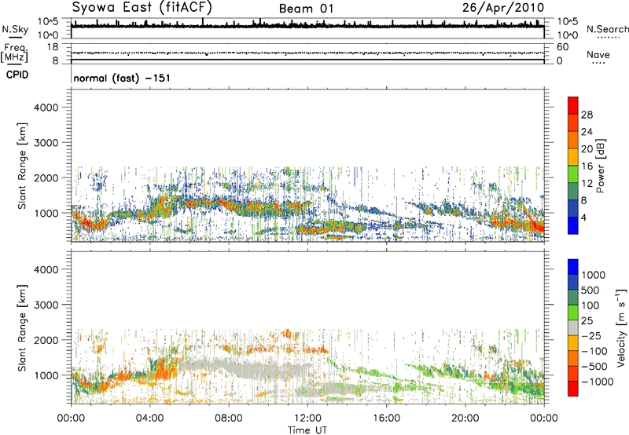Viewport: 629px width, 435px height.
Task: Click the 'Power [dB]' colorbar title
Action: click(x=600, y=166)
